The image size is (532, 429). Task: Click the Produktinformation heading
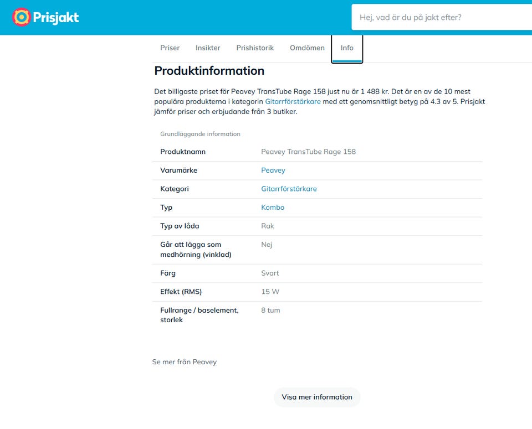point(209,71)
